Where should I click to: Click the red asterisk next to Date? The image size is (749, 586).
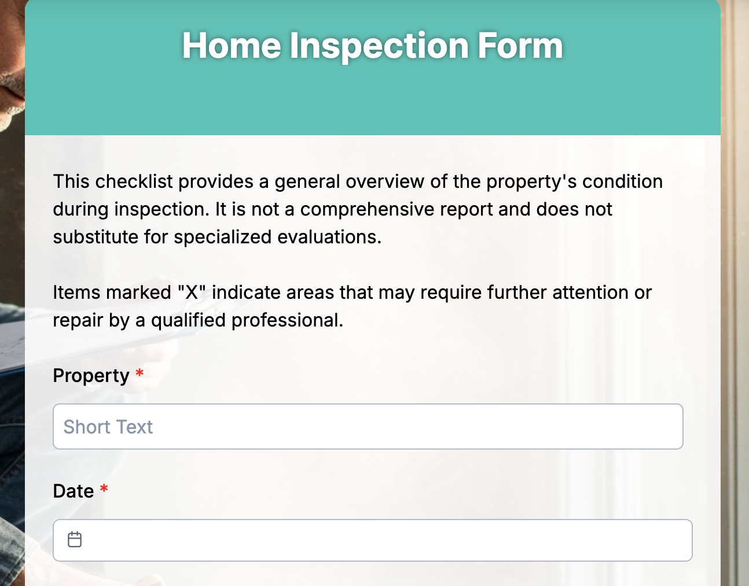pos(103,490)
